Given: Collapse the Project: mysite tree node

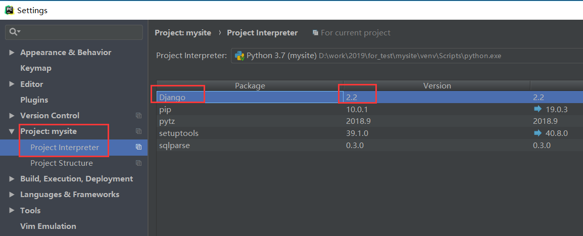Looking at the screenshot, I should tap(12, 131).
